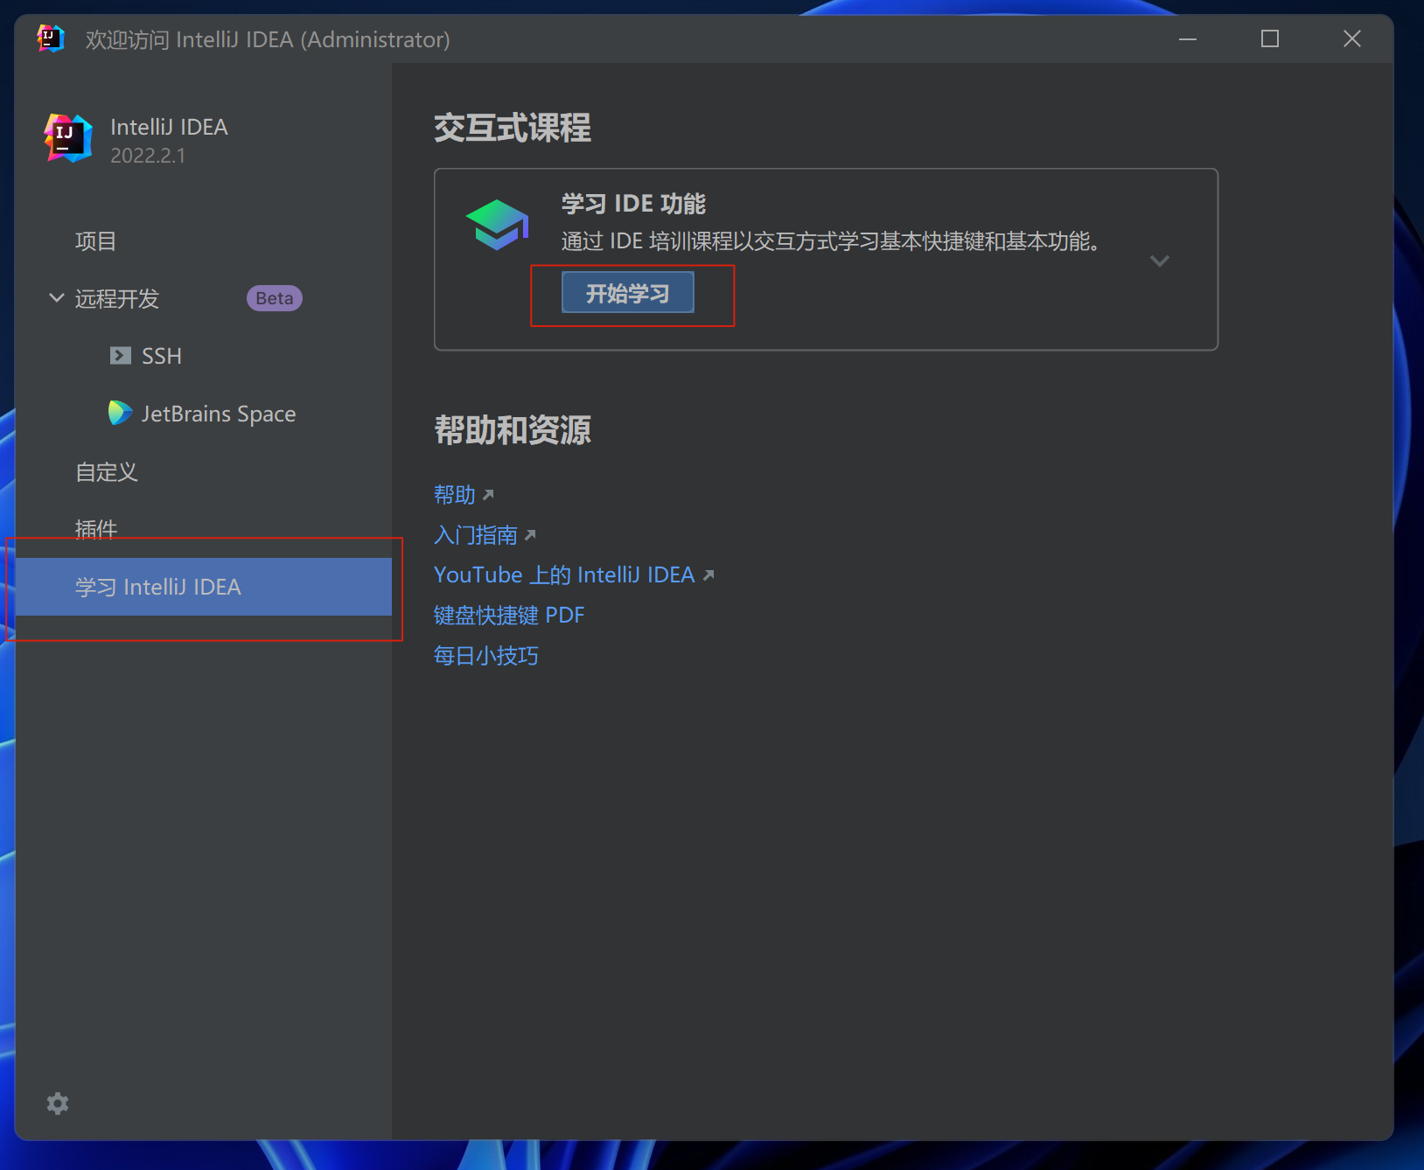Collapse the 远程开发 section chevron

pos(57,297)
